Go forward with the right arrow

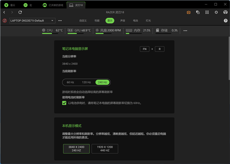tap(12, 12)
